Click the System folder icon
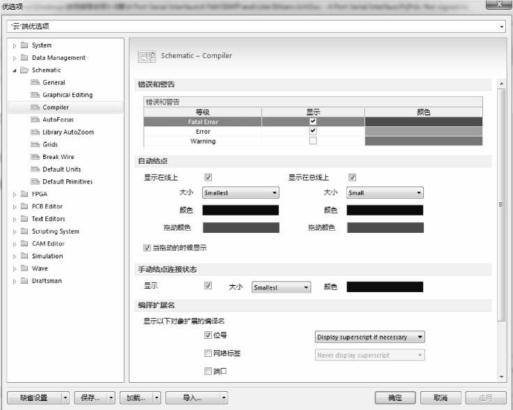The height and width of the screenshot is (410, 513). pyautogui.click(x=24, y=45)
